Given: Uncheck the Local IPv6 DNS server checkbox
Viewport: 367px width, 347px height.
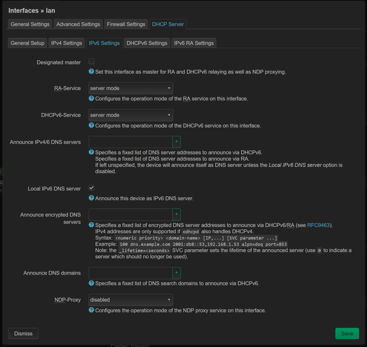Looking at the screenshot, I should point(91,188).
